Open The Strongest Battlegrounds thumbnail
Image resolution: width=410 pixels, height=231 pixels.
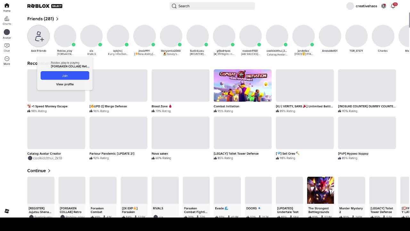click(320, 190)
